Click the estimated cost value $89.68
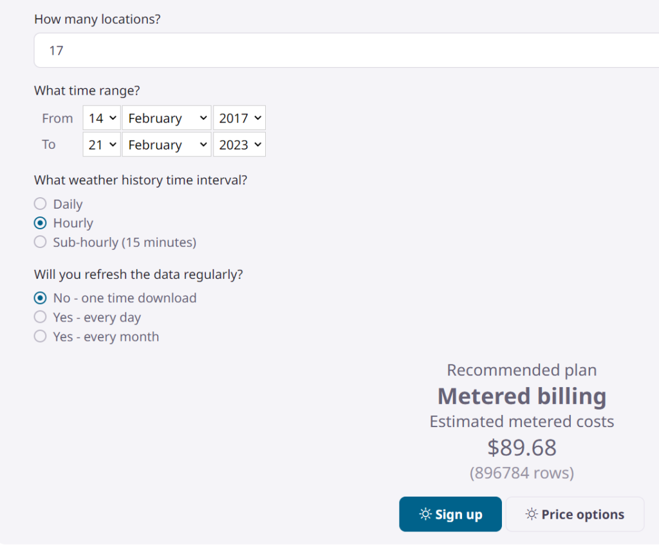 [x=521, y=447]
